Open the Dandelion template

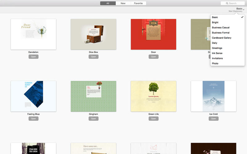(x=33, y=57)
